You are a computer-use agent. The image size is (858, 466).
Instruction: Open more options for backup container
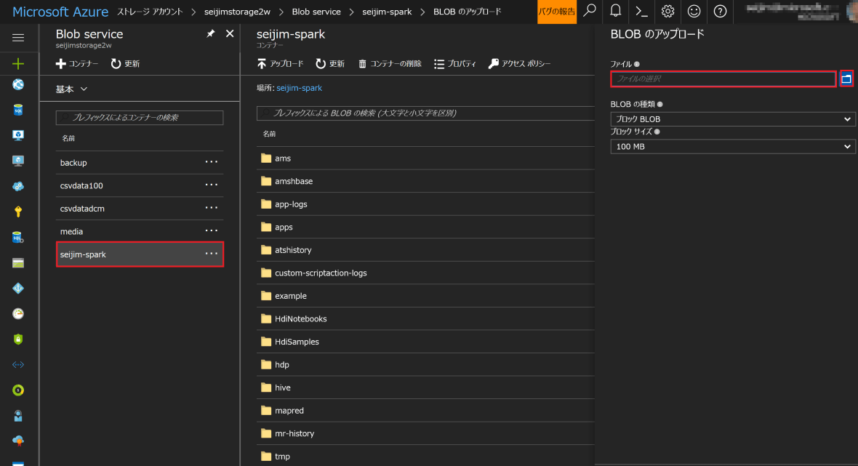coord(211,163)
